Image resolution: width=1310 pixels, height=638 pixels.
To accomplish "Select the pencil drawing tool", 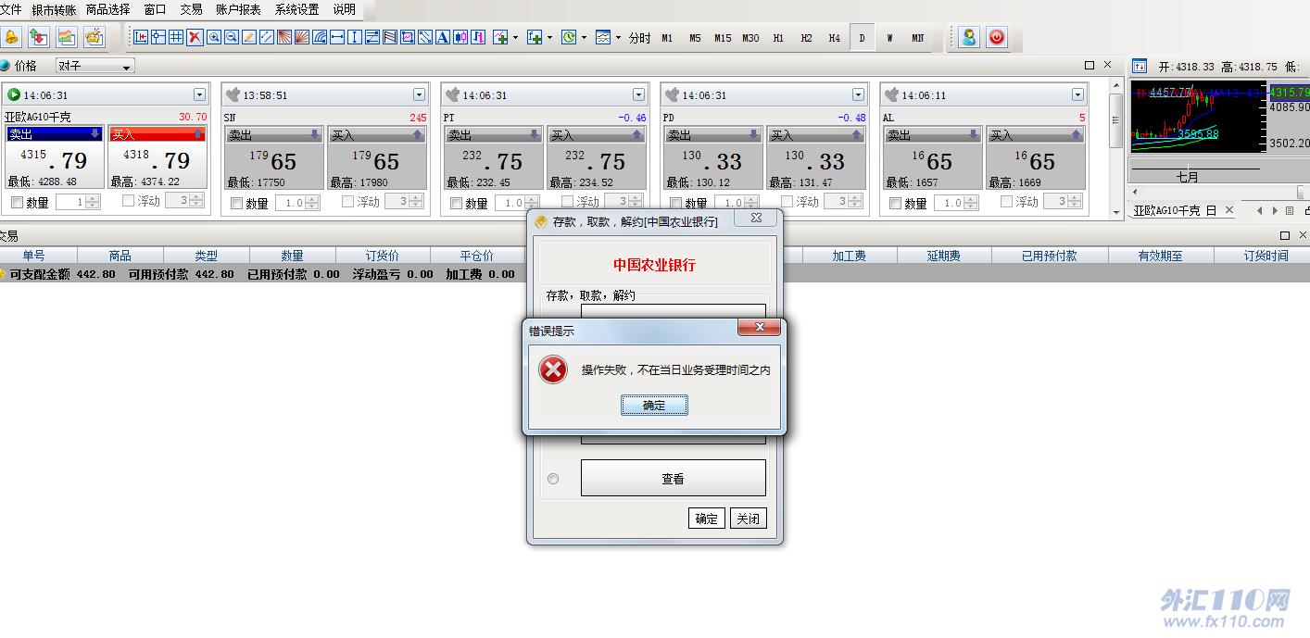I will coord(248,37).
